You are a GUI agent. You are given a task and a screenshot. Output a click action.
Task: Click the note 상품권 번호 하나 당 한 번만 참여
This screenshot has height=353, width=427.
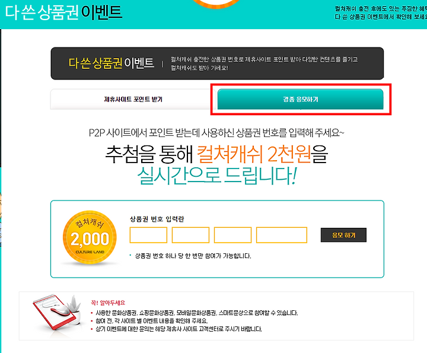[x=193, y=256]
